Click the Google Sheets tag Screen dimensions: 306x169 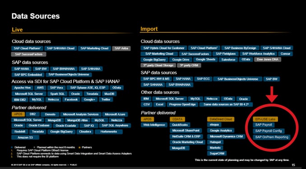tap(205, 59)
